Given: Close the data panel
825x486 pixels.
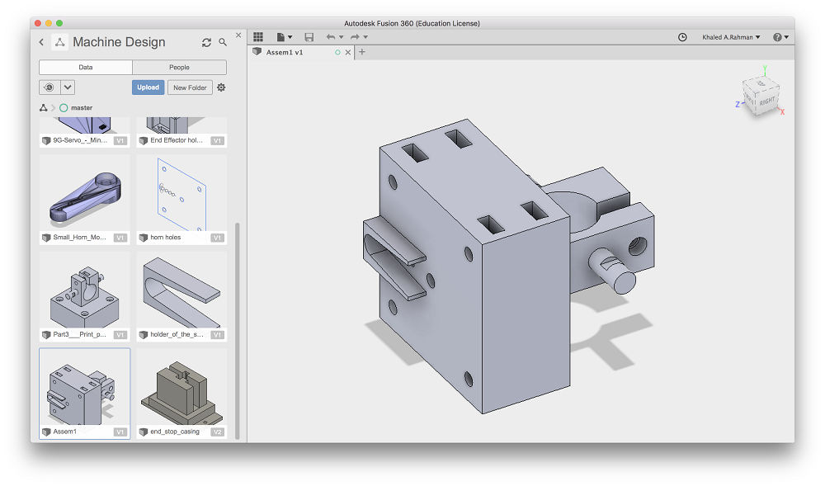Looking at the screenshot, I should [238, 35].
